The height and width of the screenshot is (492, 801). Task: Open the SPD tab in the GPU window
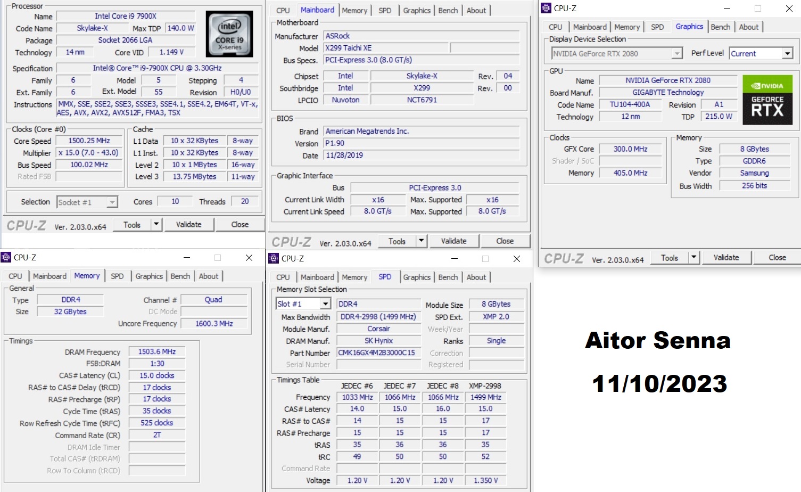[657, 27]
